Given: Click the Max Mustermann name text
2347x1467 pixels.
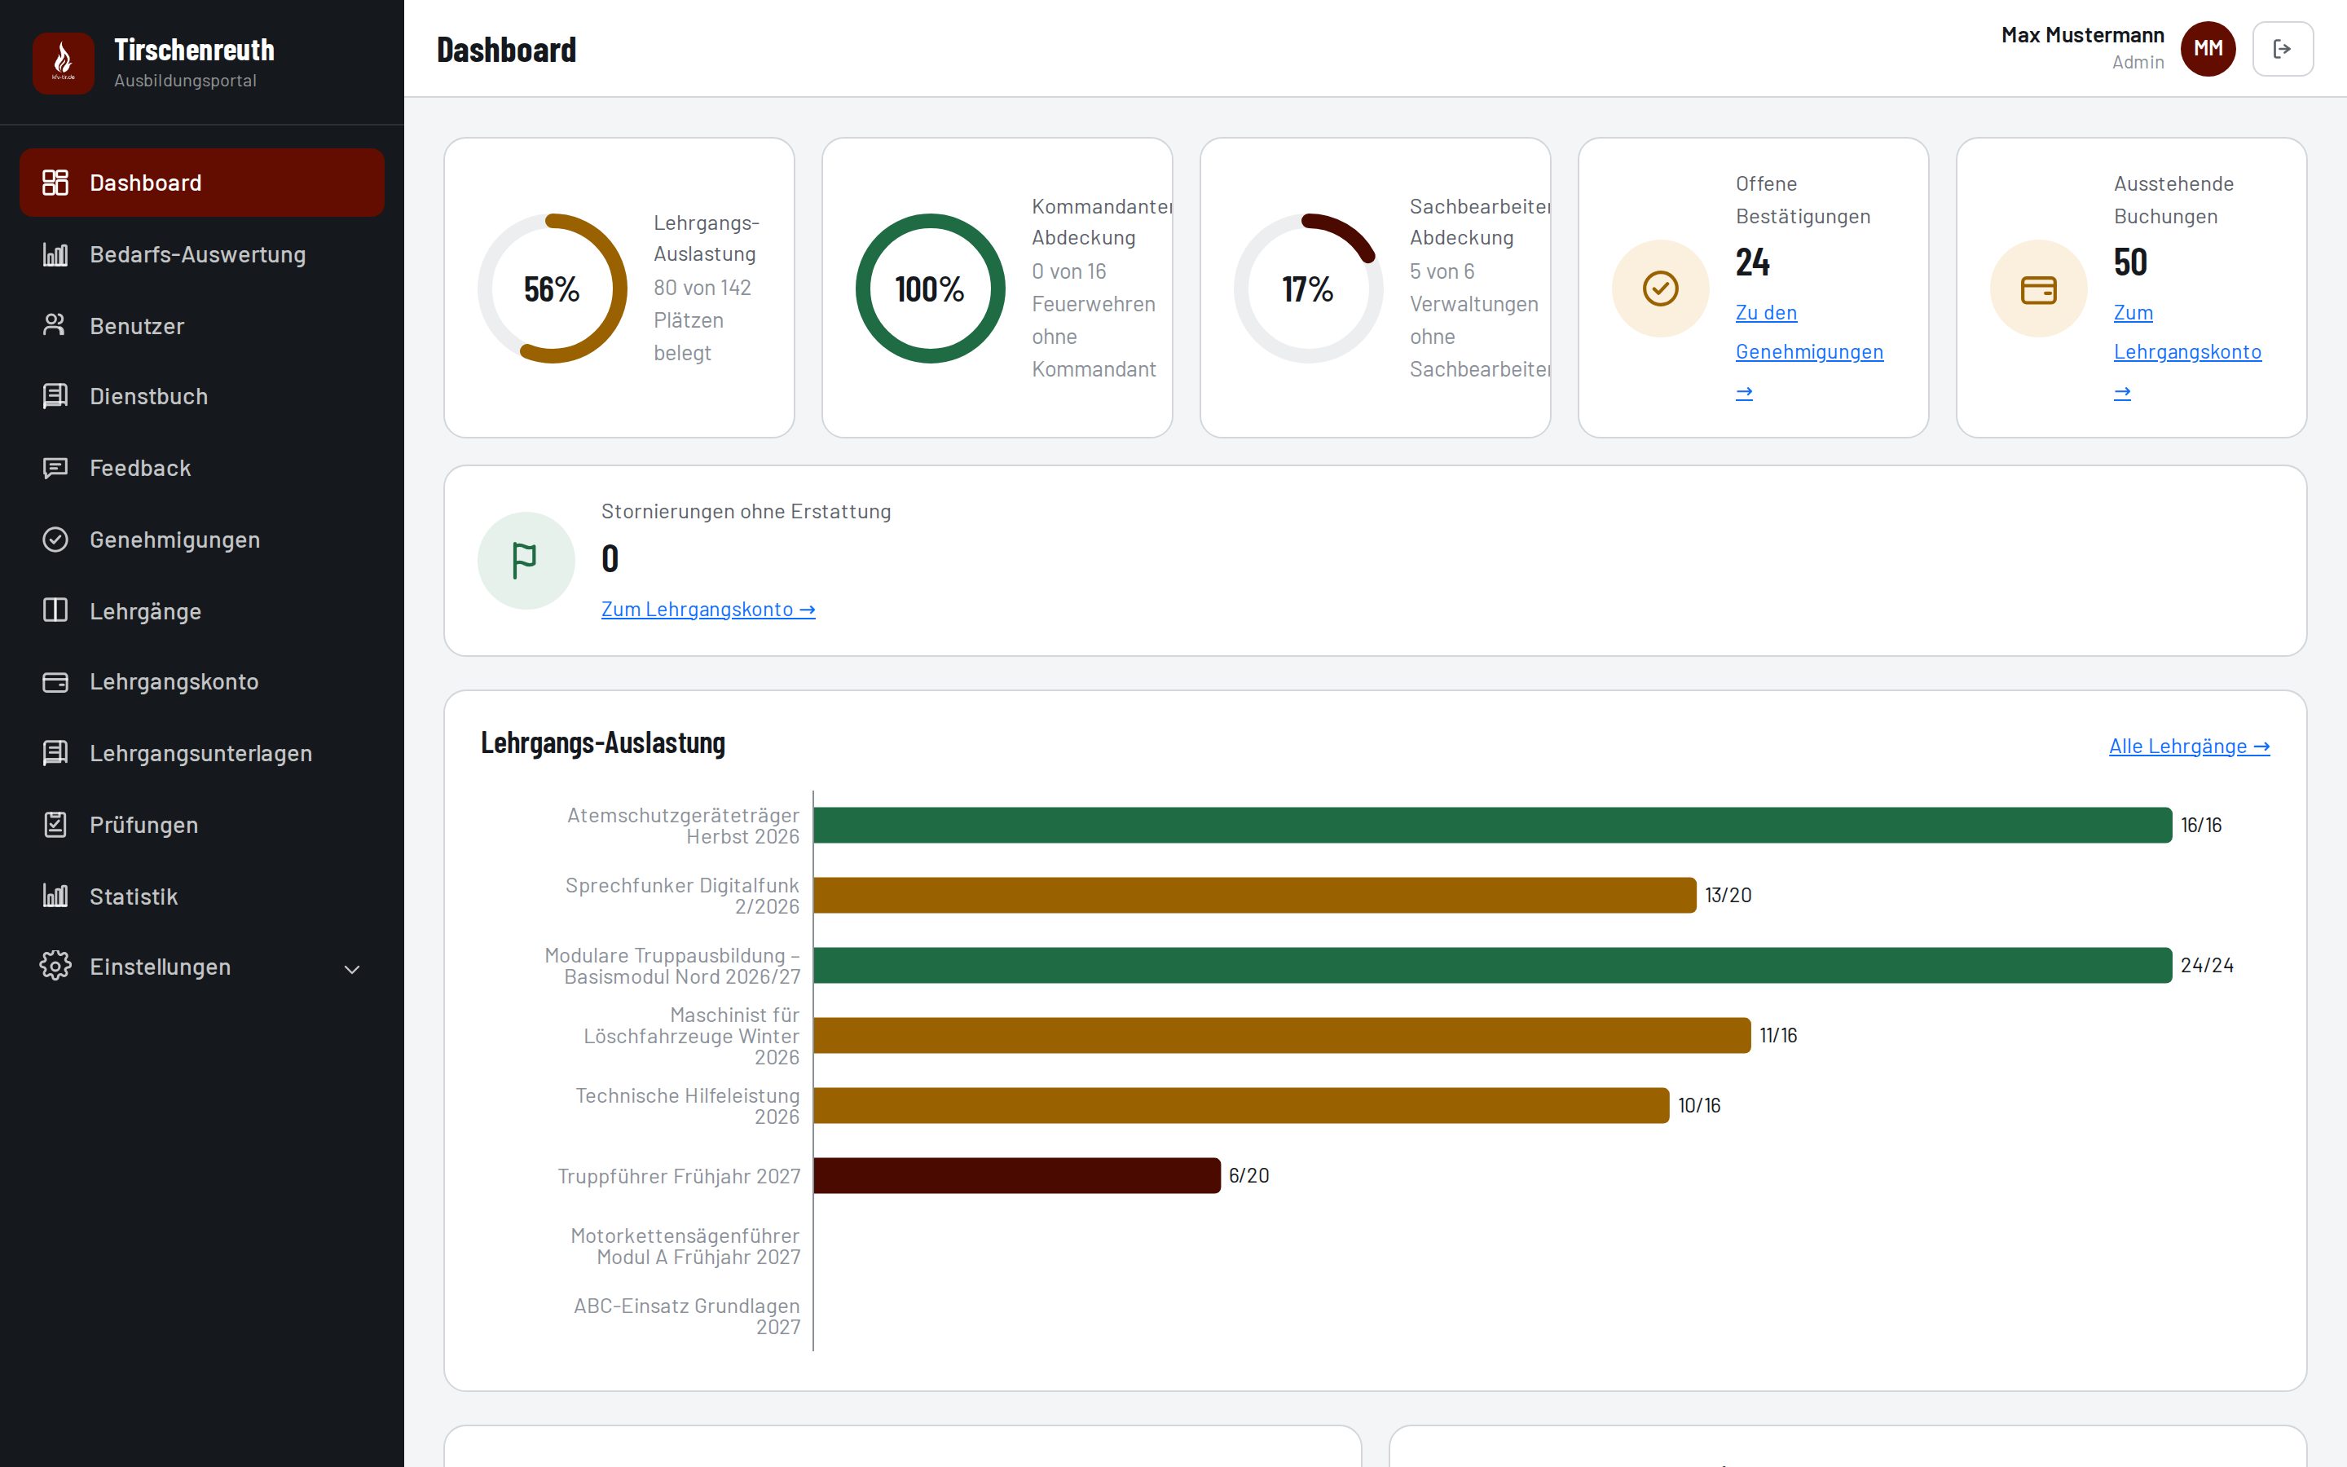Looking at the screenshot, I should 2082,35.
